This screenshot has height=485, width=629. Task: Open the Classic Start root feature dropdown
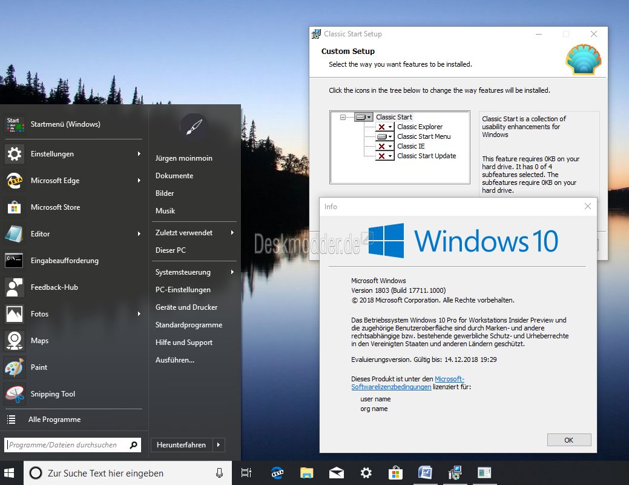(x=363, y=117)
